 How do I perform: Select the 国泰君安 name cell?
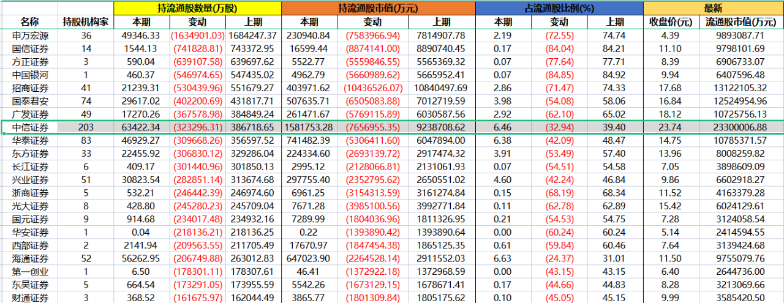click(29, 100)
